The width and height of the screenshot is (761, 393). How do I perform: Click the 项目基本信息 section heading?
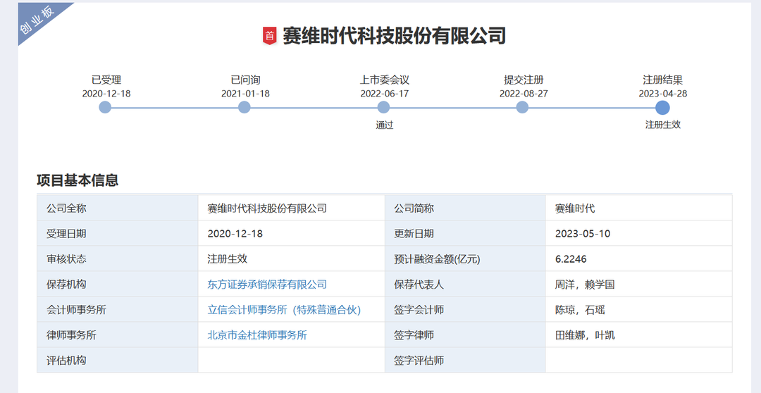(78, 180)
